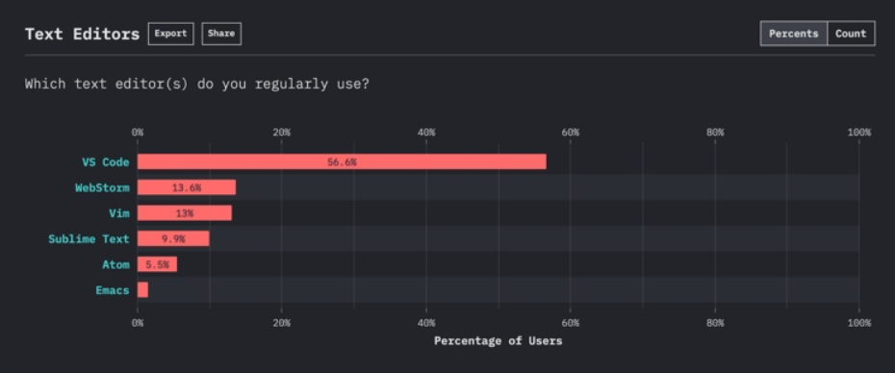895x373 pixels.
Task: Click the Share button
Action: pos(221,34)
